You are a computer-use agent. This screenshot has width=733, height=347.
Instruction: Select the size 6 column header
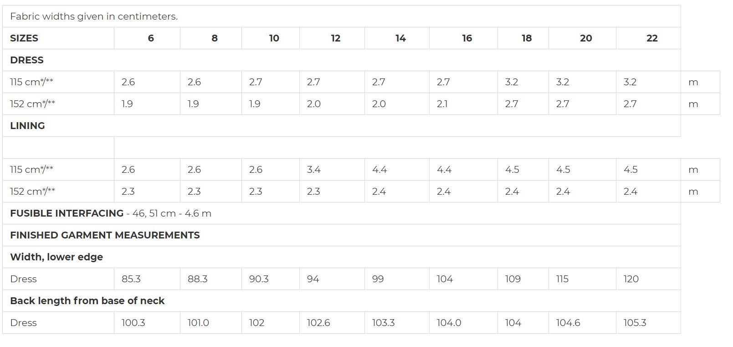click(147, 38)
